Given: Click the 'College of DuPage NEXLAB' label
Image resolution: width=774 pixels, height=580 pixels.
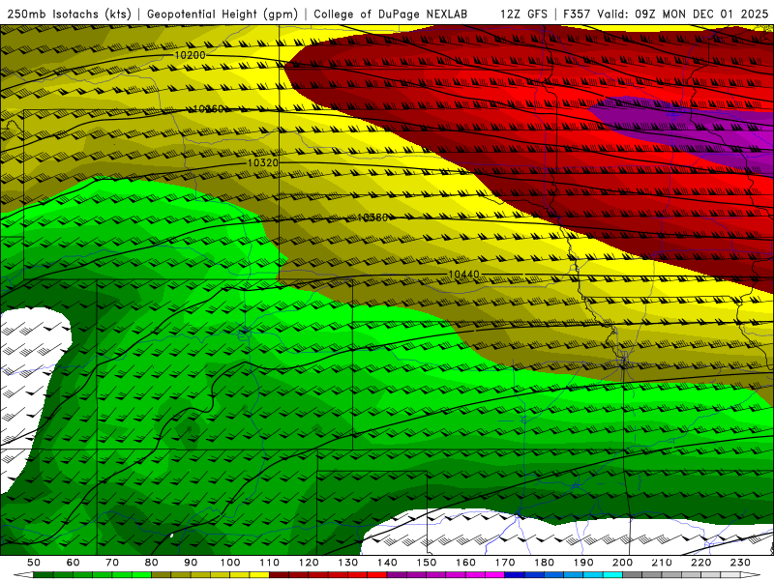Looking at the screenshot, I should tap(390, 14).
